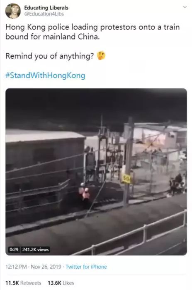View the 13.6K Likes list
This screenshot has width=192, height=290.
tap(61, 283)
